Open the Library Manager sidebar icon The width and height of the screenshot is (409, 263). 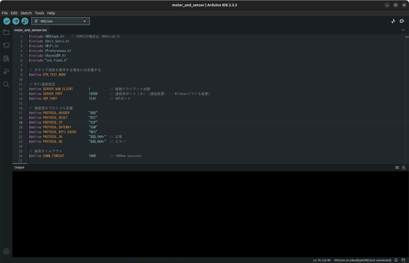[6, 58]
